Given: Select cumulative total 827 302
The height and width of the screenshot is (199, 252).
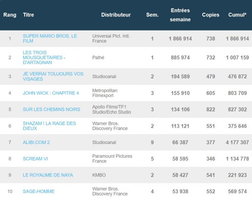Looking at the screenshot, I should (x=237, y=109).
